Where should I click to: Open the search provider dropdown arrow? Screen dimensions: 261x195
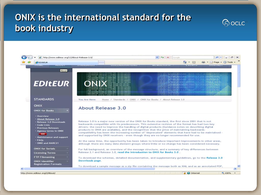pos(221,57)
